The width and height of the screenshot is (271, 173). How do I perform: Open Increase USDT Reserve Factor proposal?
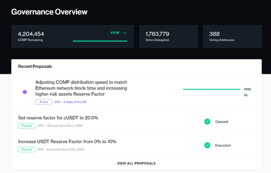(67, 142)
